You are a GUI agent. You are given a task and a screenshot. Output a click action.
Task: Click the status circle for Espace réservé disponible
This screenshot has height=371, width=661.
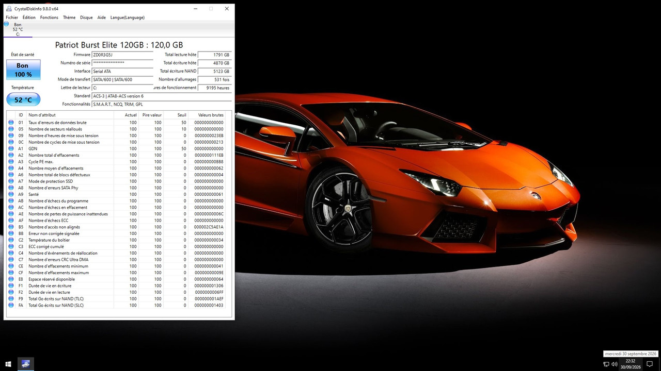[11, 279]
